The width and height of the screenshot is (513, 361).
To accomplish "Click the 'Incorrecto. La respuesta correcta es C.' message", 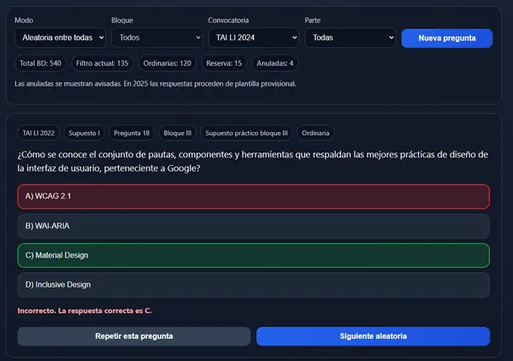I will [x=85, y=311].
